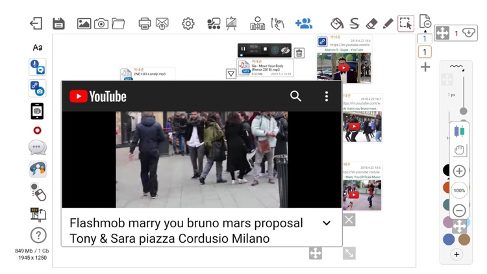This screenshot has width=487, height=274.
Task: Open the voice message chat tool
Action: [38, 67]
